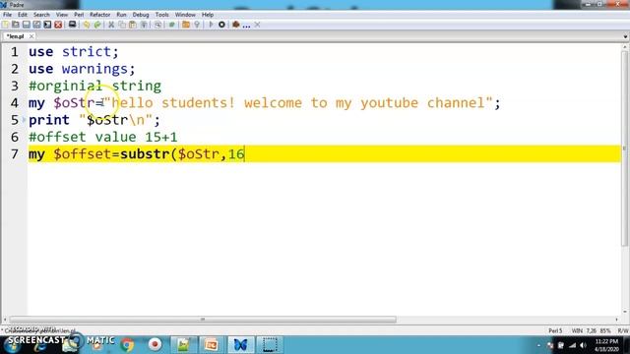The height and width of the screenshot is (354, 630).
Task: Click the Run Script play icon
Action: [211, 25]
